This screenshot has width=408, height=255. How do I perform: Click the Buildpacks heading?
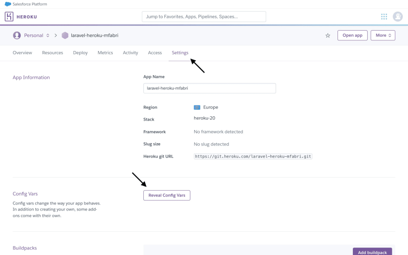25,248
